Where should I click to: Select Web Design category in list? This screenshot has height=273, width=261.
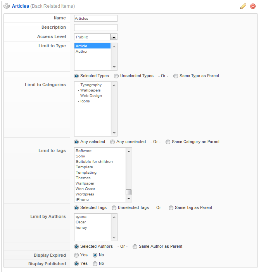(x=90, y=96)
